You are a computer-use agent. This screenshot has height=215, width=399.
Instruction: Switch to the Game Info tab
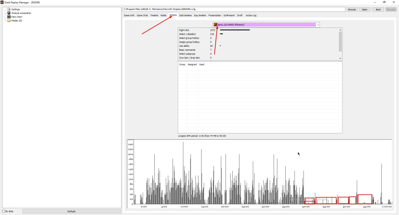[129, 16]
